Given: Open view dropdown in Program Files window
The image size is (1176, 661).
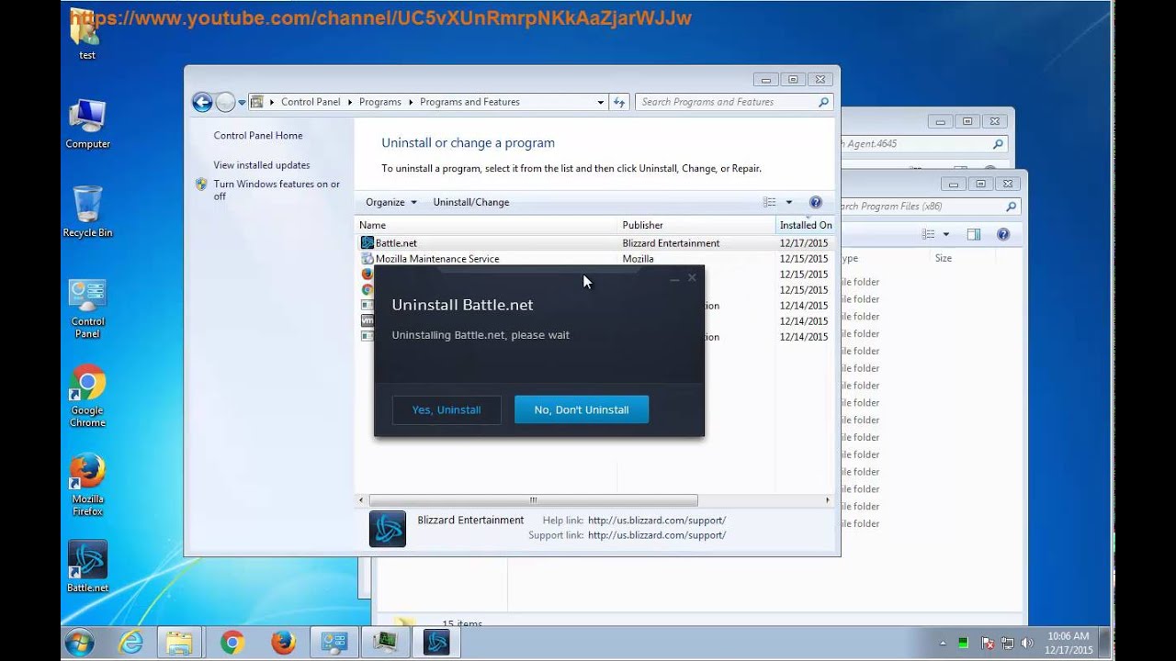Looking at the screenshot, I should (x=946, y=235).
